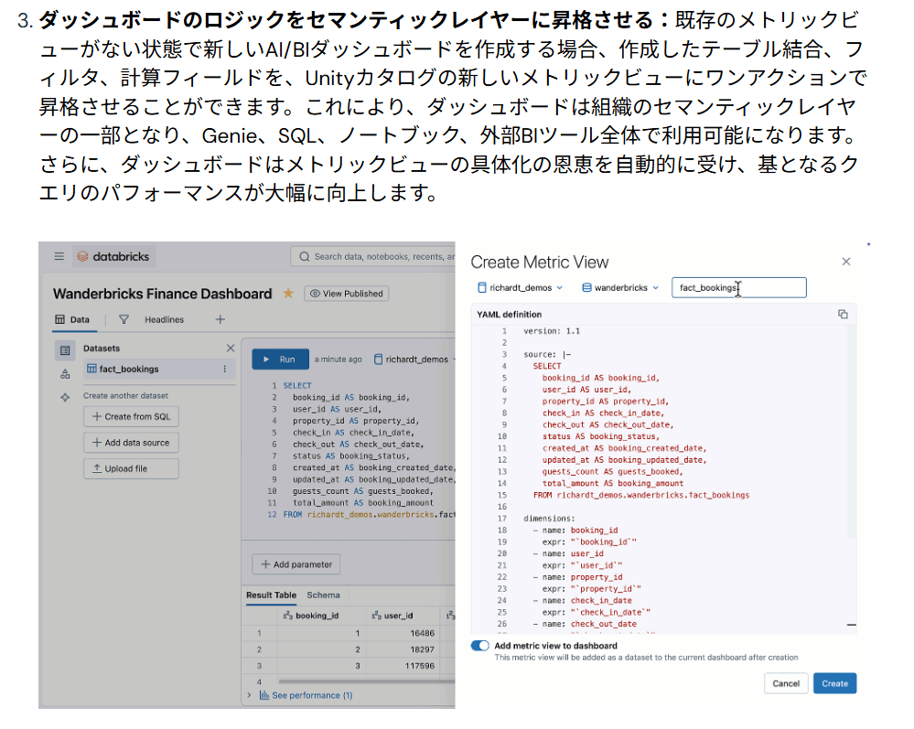Open the richardt_demos catalog selector in editor
914x729 pixels.
[x=414, y=359]
